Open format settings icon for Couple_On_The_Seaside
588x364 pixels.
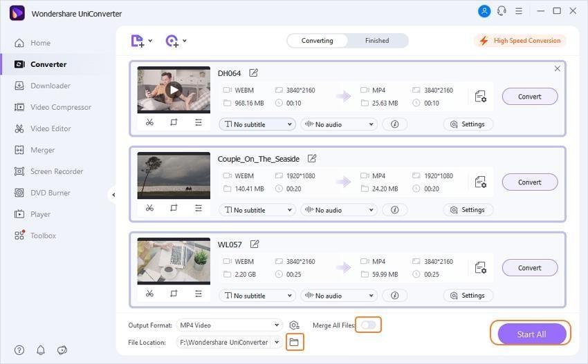click(480, 182)
